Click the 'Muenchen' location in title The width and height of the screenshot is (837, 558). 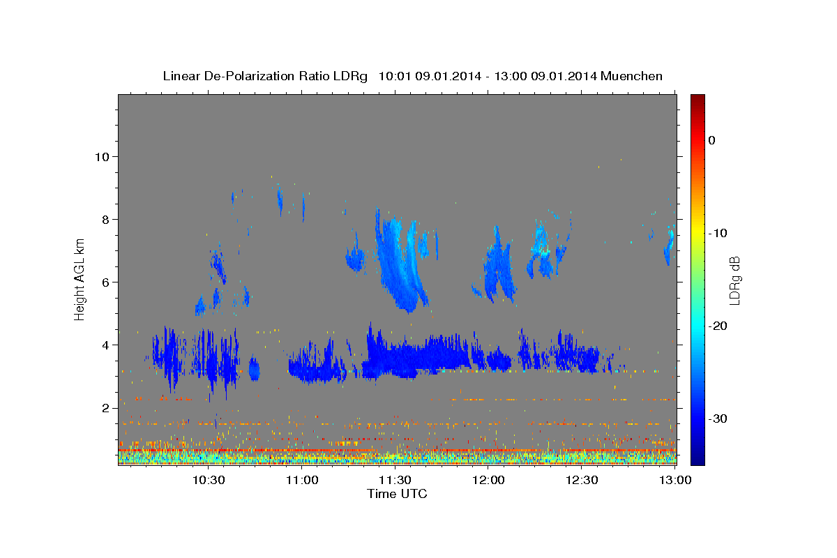click(x=631, y=76)
